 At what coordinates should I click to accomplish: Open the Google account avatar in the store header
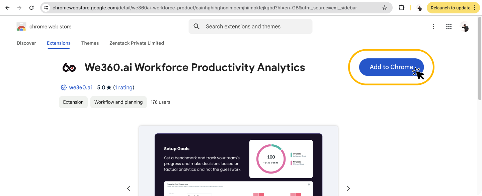pyautogui.click(x=465, y=26)
